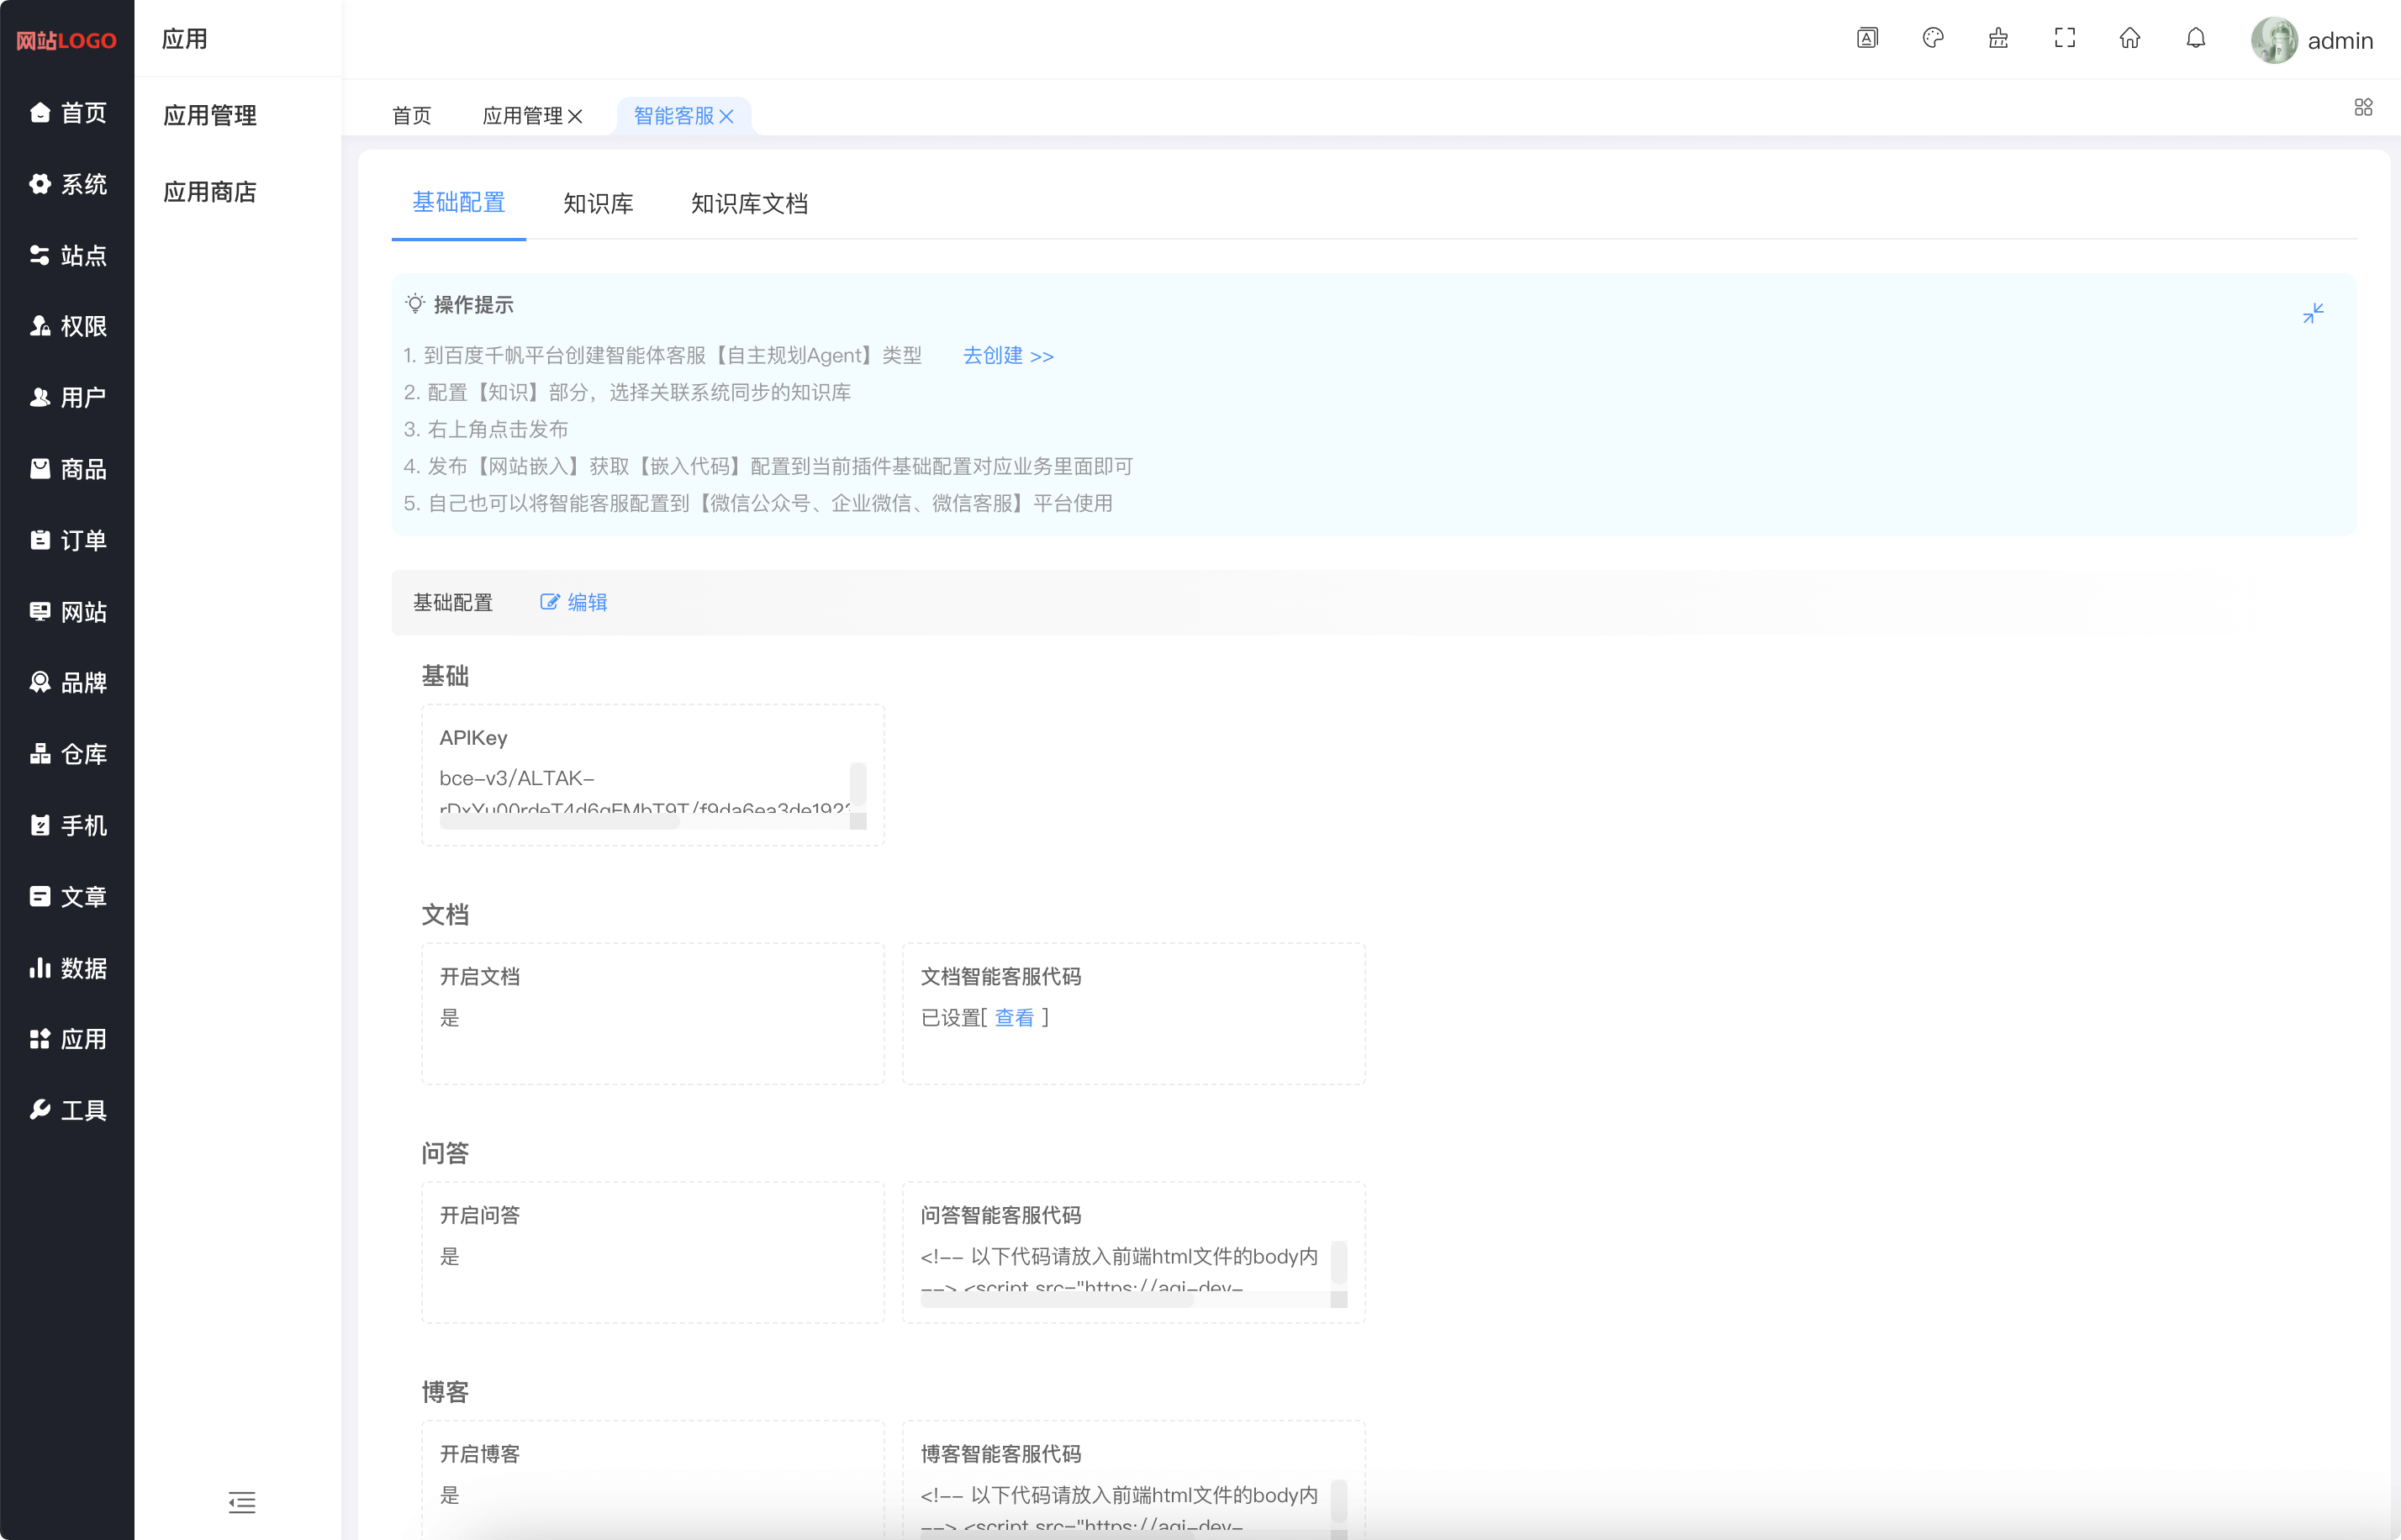Click the 去创建 >> link

1007,356
